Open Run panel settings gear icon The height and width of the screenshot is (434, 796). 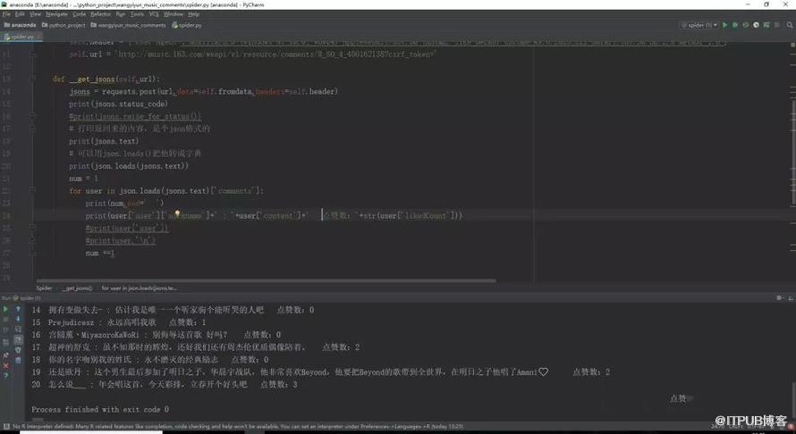tap(780, 298)
